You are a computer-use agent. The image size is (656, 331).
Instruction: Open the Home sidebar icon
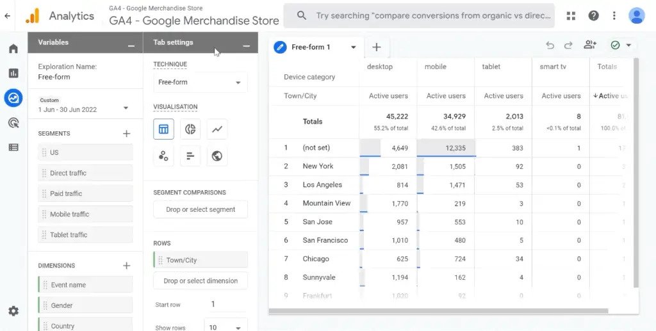[13, 49]
